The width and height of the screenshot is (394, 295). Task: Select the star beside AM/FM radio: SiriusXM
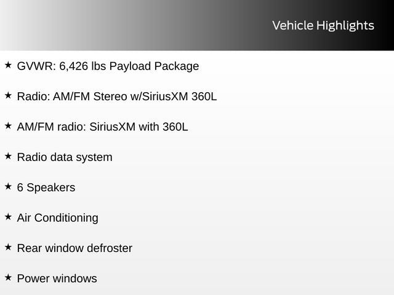8,125
